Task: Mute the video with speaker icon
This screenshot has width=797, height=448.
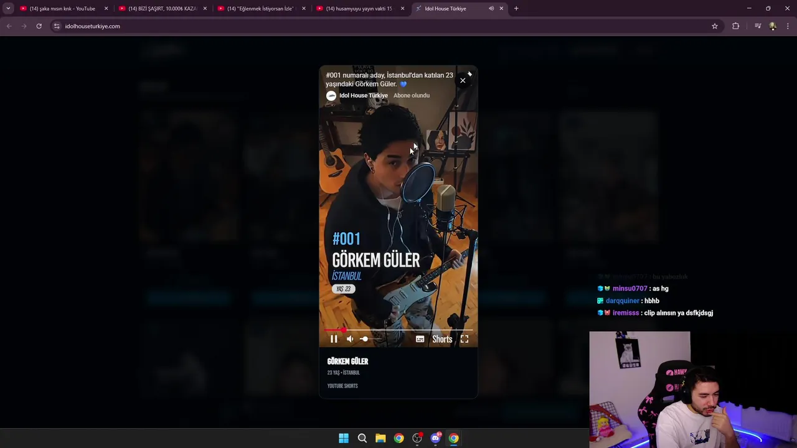Action: point(350,339)
